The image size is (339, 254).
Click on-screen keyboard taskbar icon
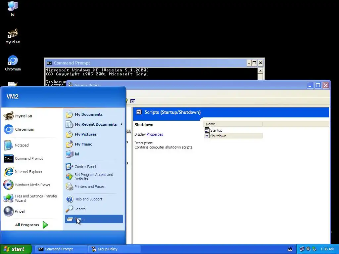click(290, 249)
